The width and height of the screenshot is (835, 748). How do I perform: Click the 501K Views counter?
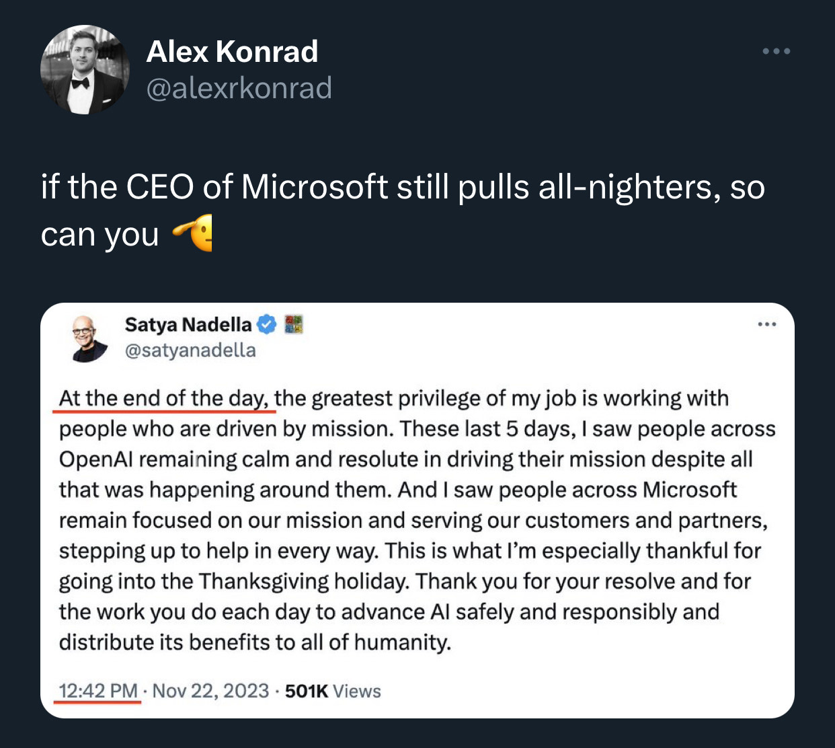332,690
